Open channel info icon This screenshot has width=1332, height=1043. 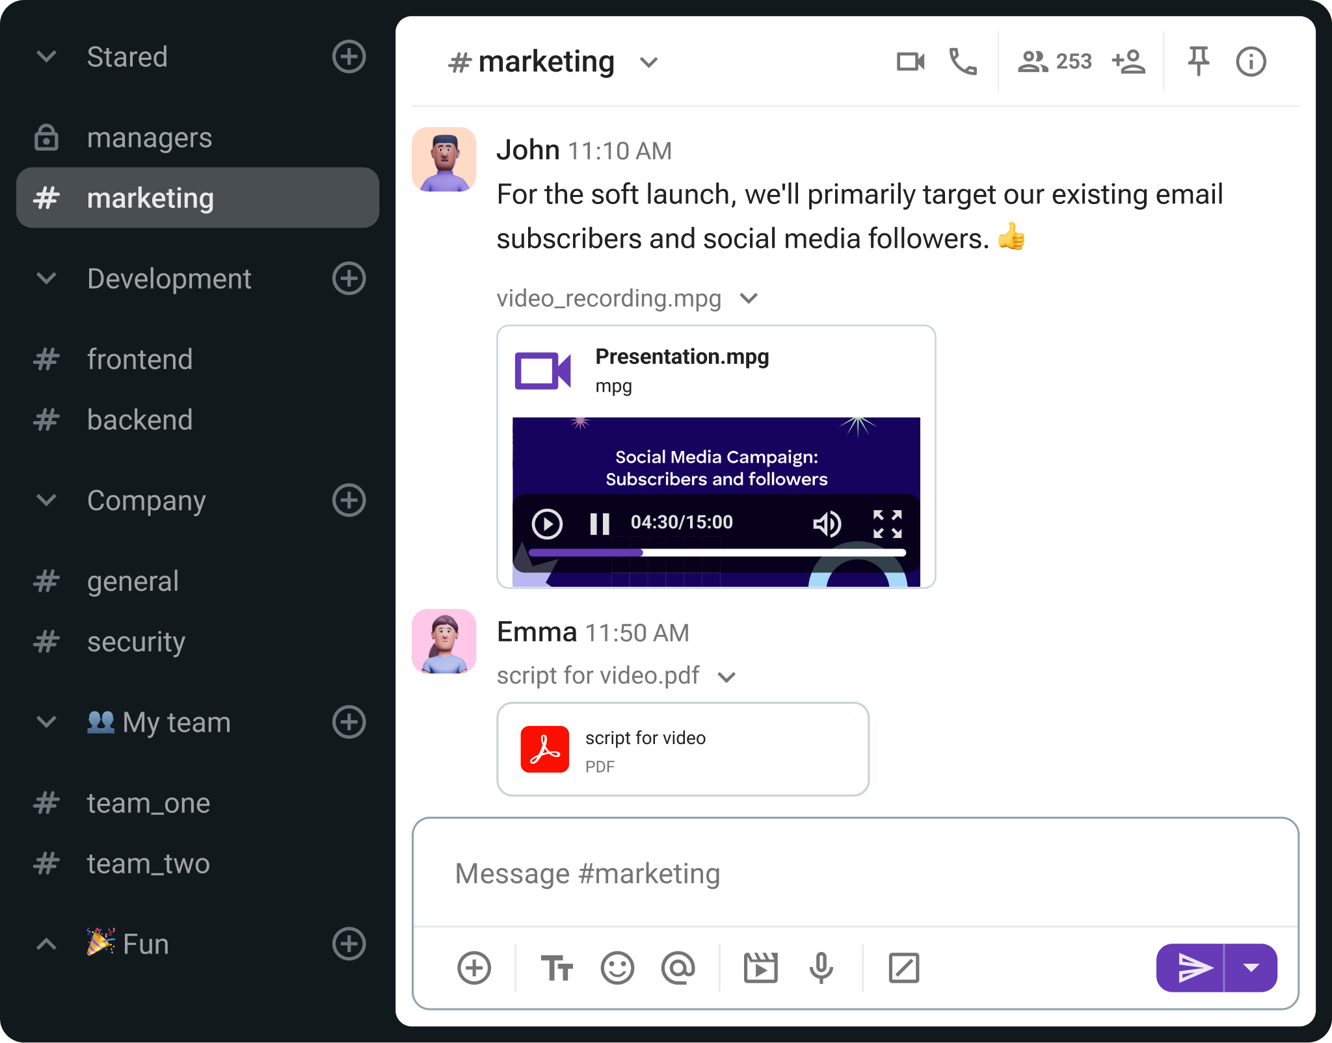click(1251, 62)
